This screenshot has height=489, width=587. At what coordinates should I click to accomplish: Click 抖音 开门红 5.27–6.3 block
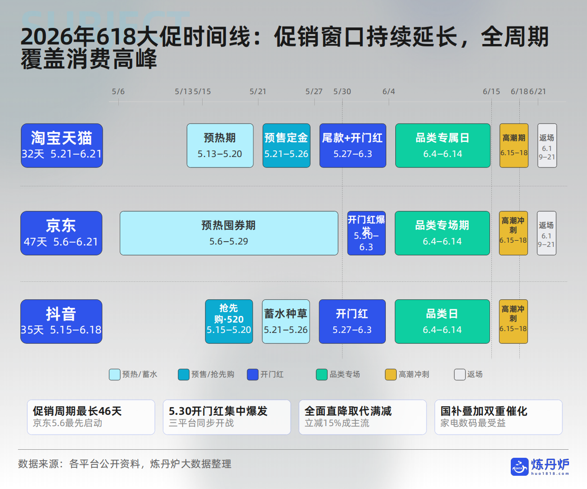(352, 322)
